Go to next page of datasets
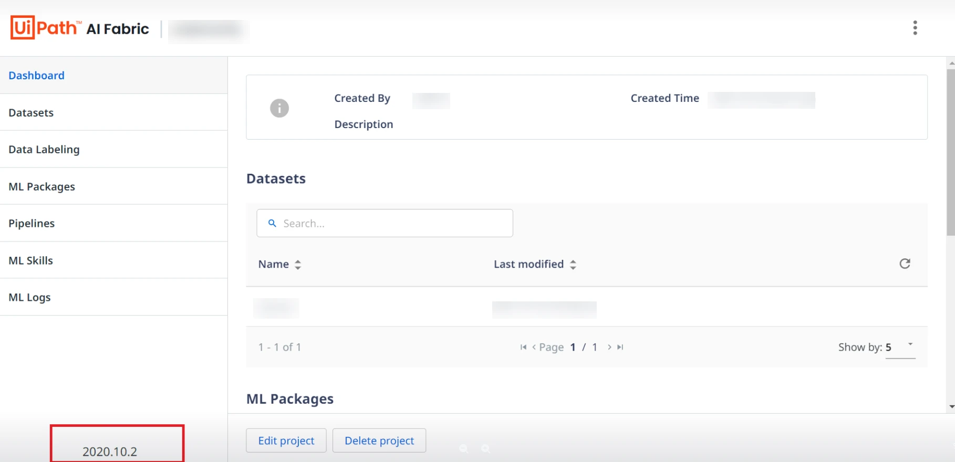Viewport: 955px width, 462px height. click(x=609, y=347)
